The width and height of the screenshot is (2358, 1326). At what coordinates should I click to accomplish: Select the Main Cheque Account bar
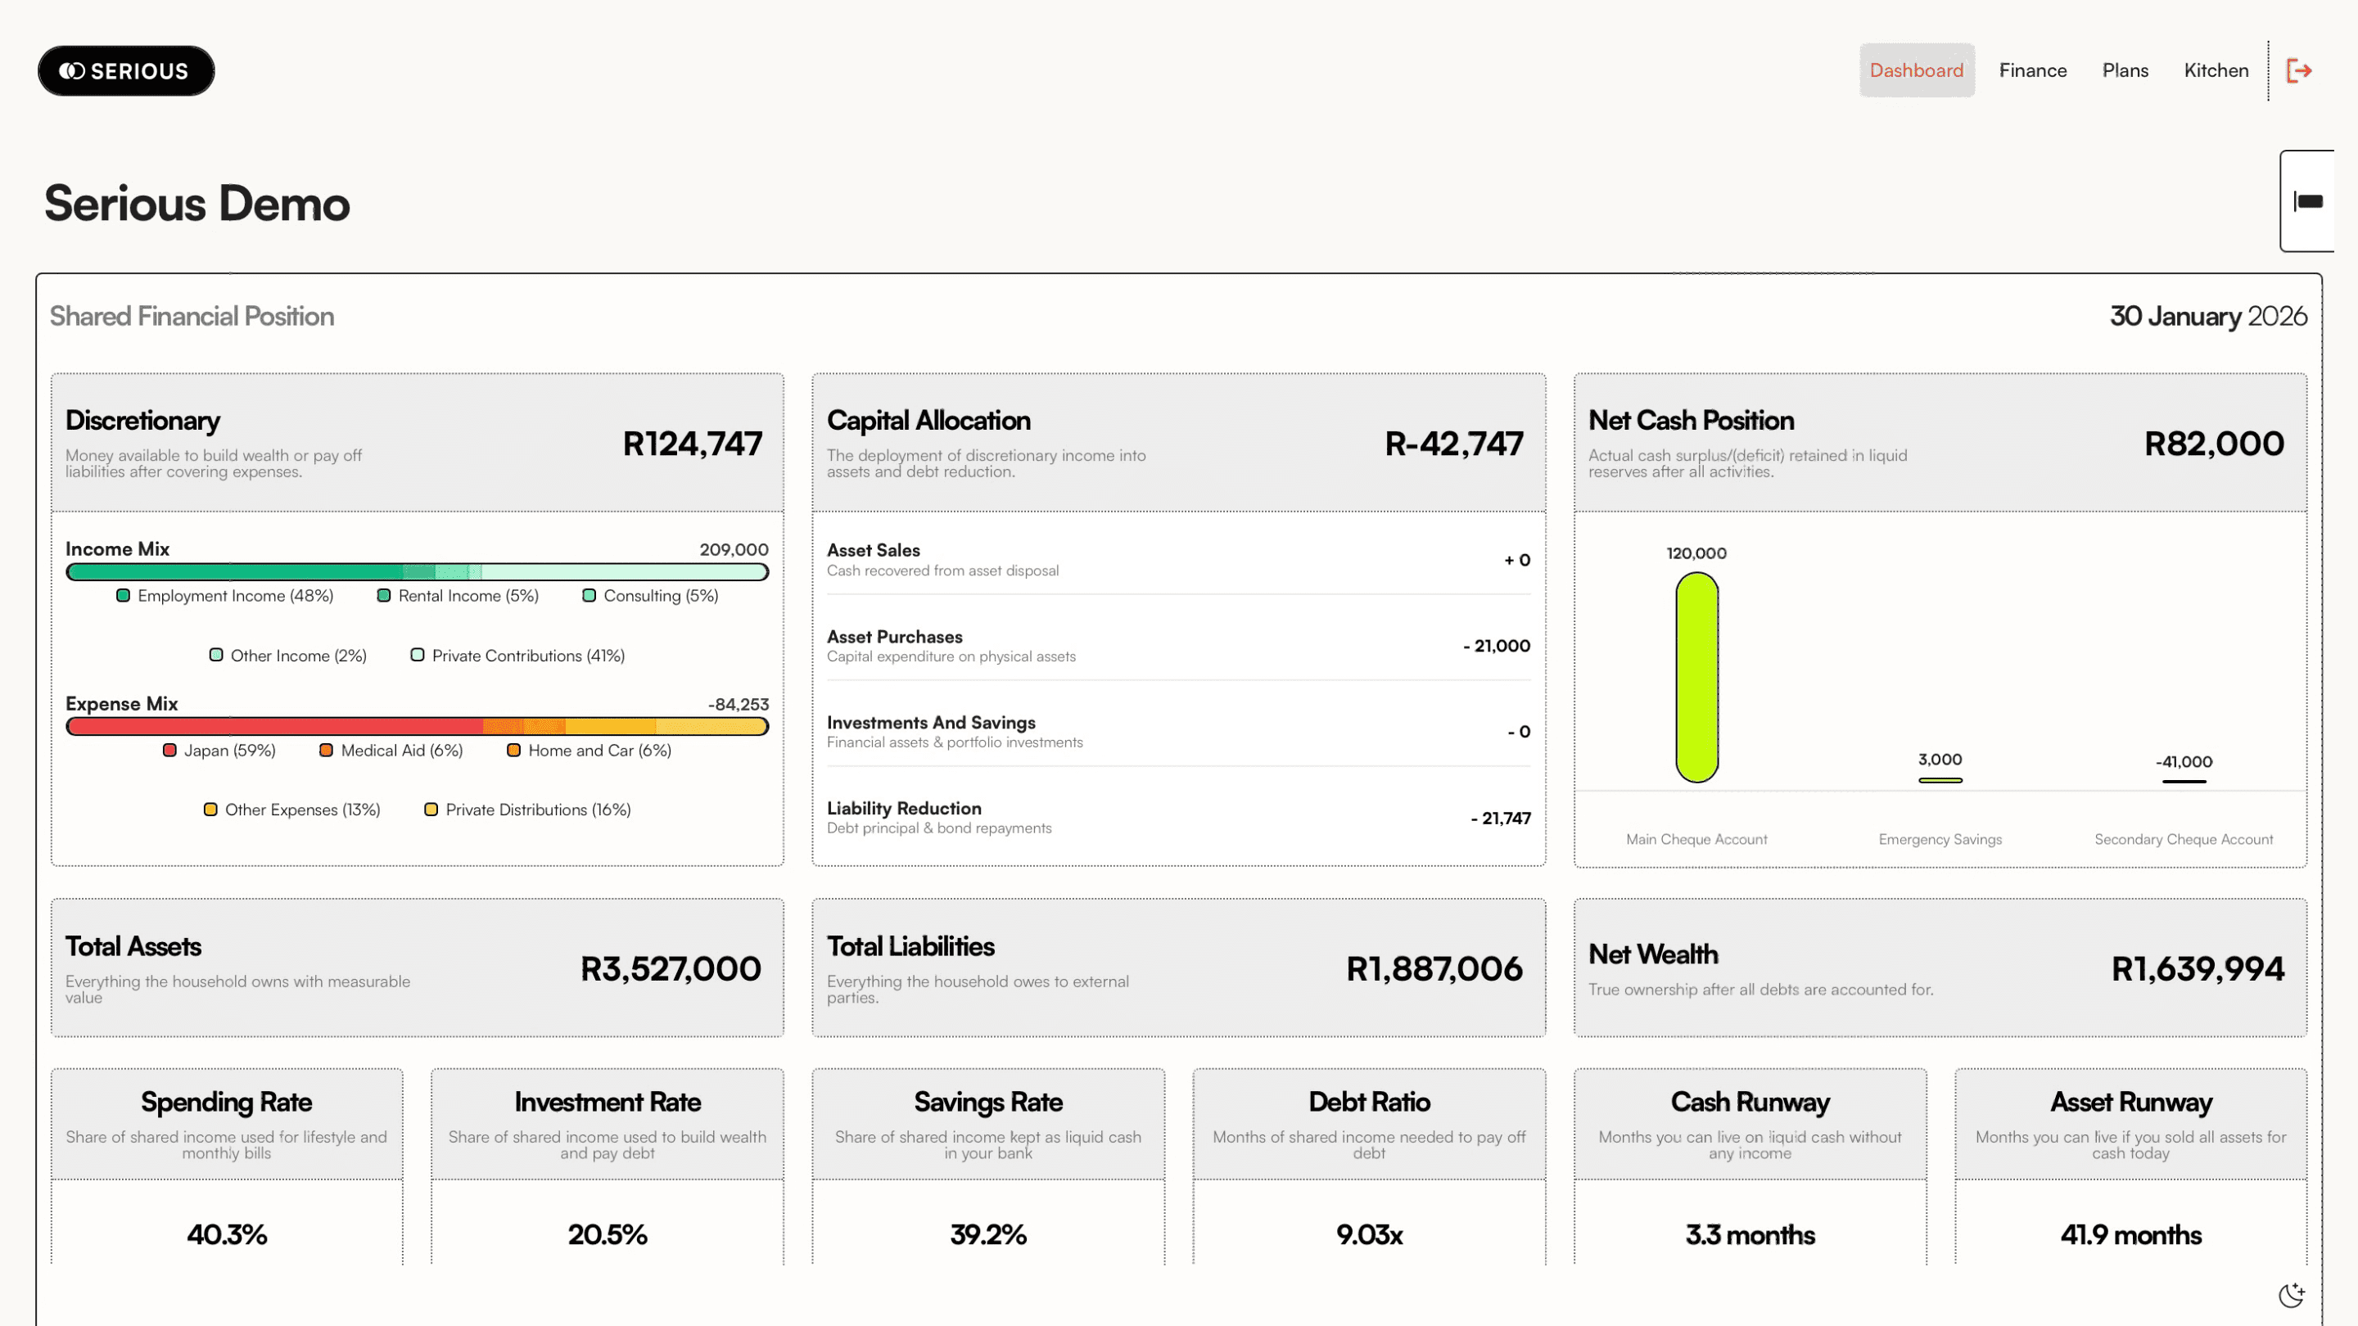pos(1697,677)
